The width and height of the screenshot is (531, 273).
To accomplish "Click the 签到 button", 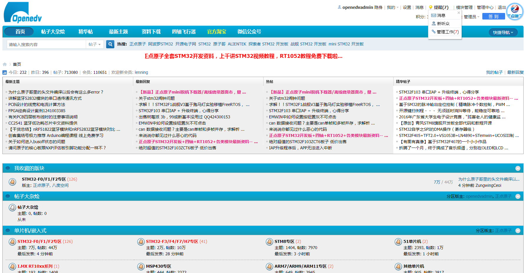I will [494, 17].
